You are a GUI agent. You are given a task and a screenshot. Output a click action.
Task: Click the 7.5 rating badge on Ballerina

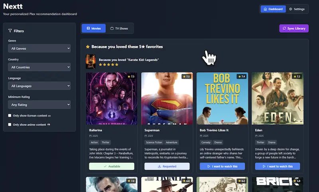click(131, 76)
